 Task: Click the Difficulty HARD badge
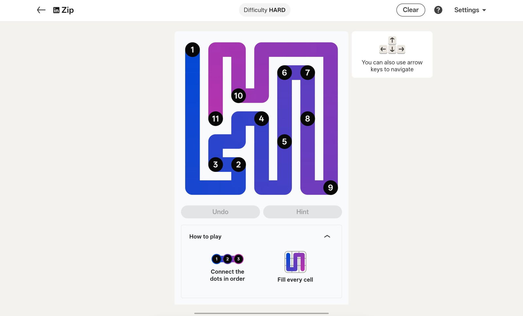click(264, 10)
